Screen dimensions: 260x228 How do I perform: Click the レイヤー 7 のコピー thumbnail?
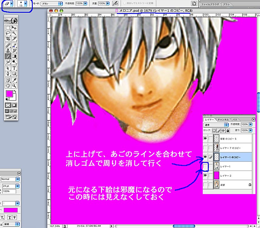point(216,148)
